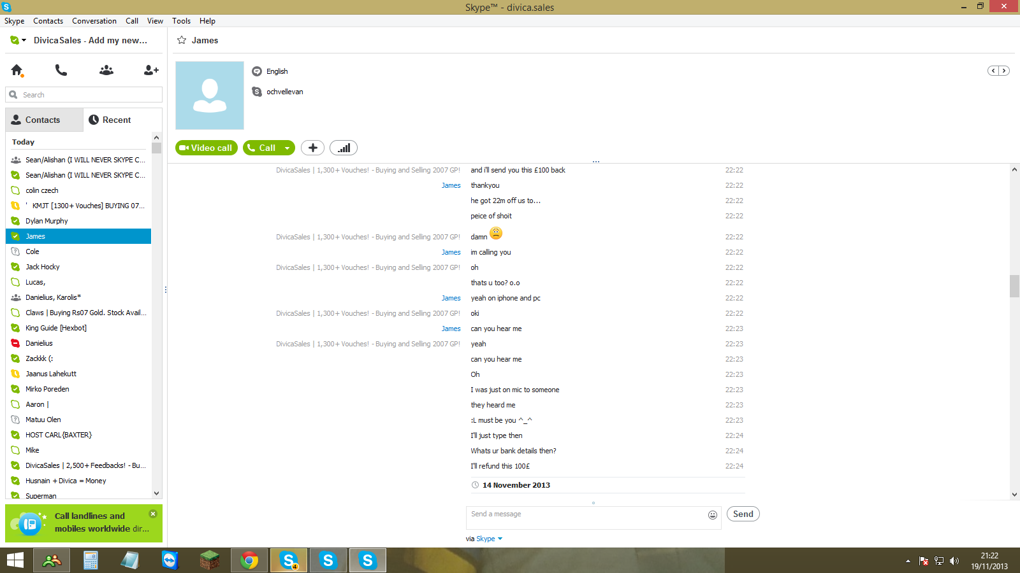
Task: Click the create group icon
Action: [x=106, y=70]
